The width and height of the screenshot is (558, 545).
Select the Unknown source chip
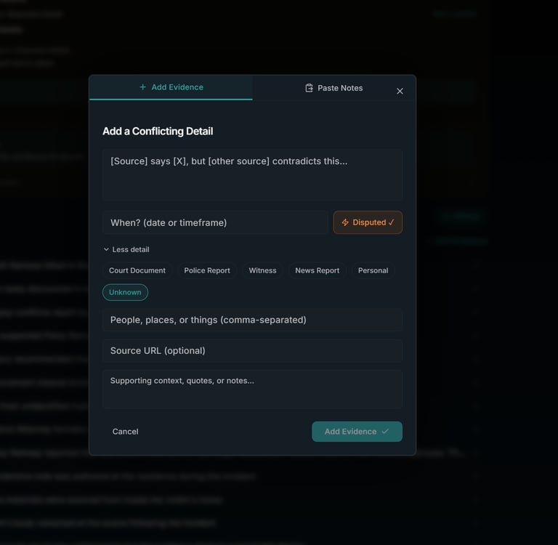(x=125, y=292)
